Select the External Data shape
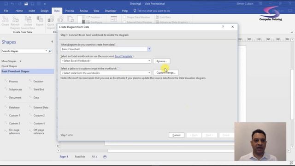Viewport: 295px width, 166px height. point(39,107)
